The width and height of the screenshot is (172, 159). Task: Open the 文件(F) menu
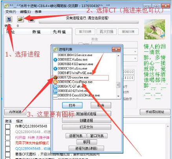point(11,12)
